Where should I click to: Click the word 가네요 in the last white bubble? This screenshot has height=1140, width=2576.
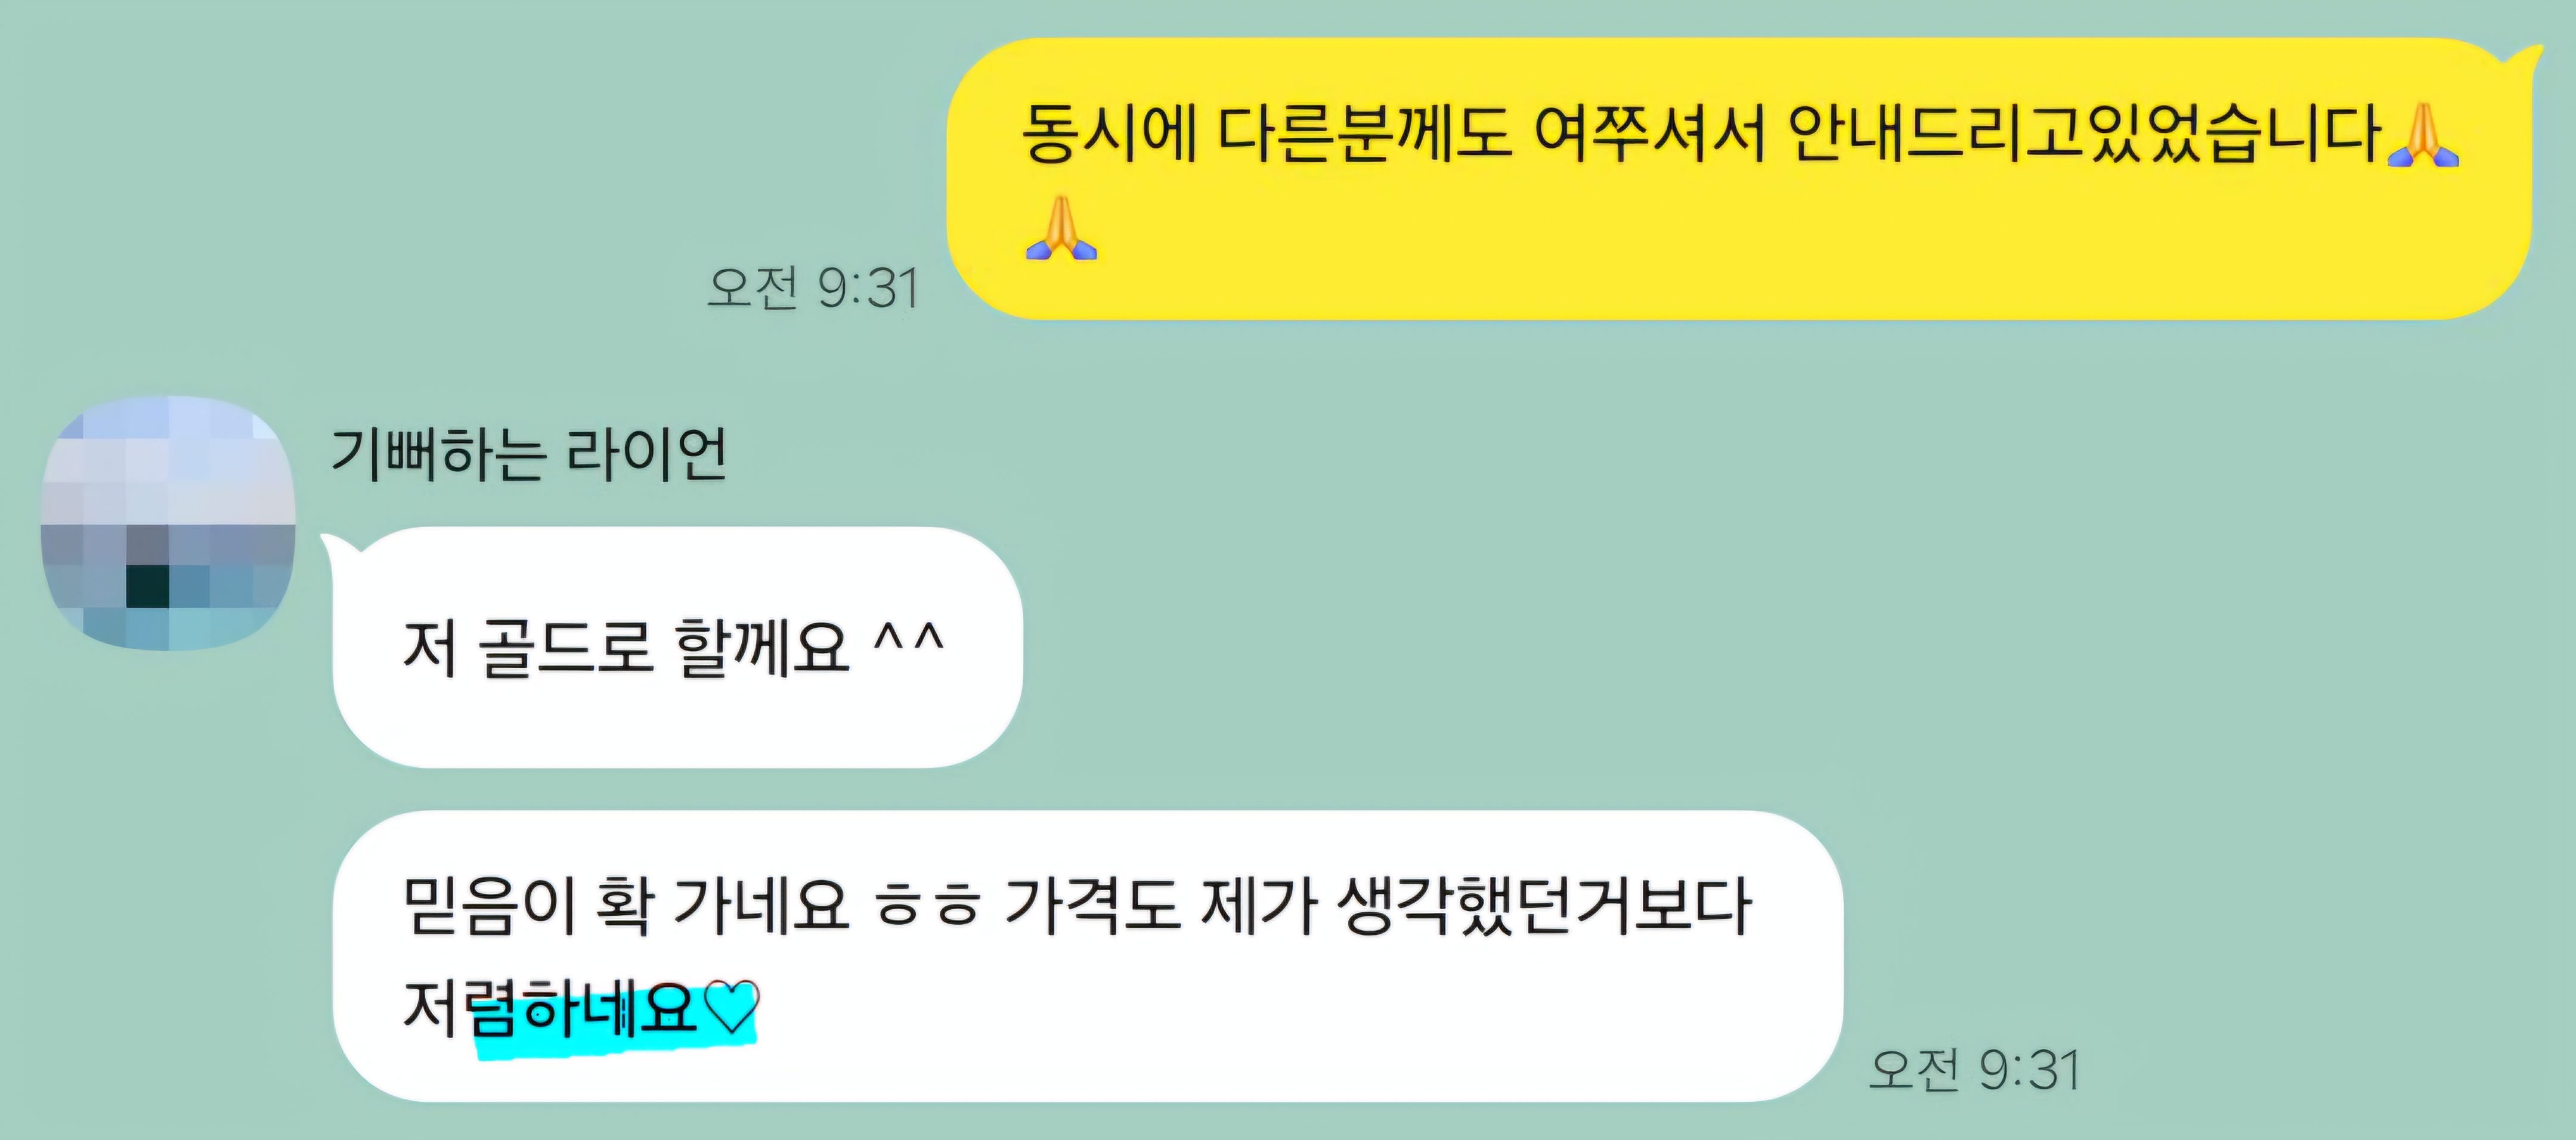(x=762, y=906)
